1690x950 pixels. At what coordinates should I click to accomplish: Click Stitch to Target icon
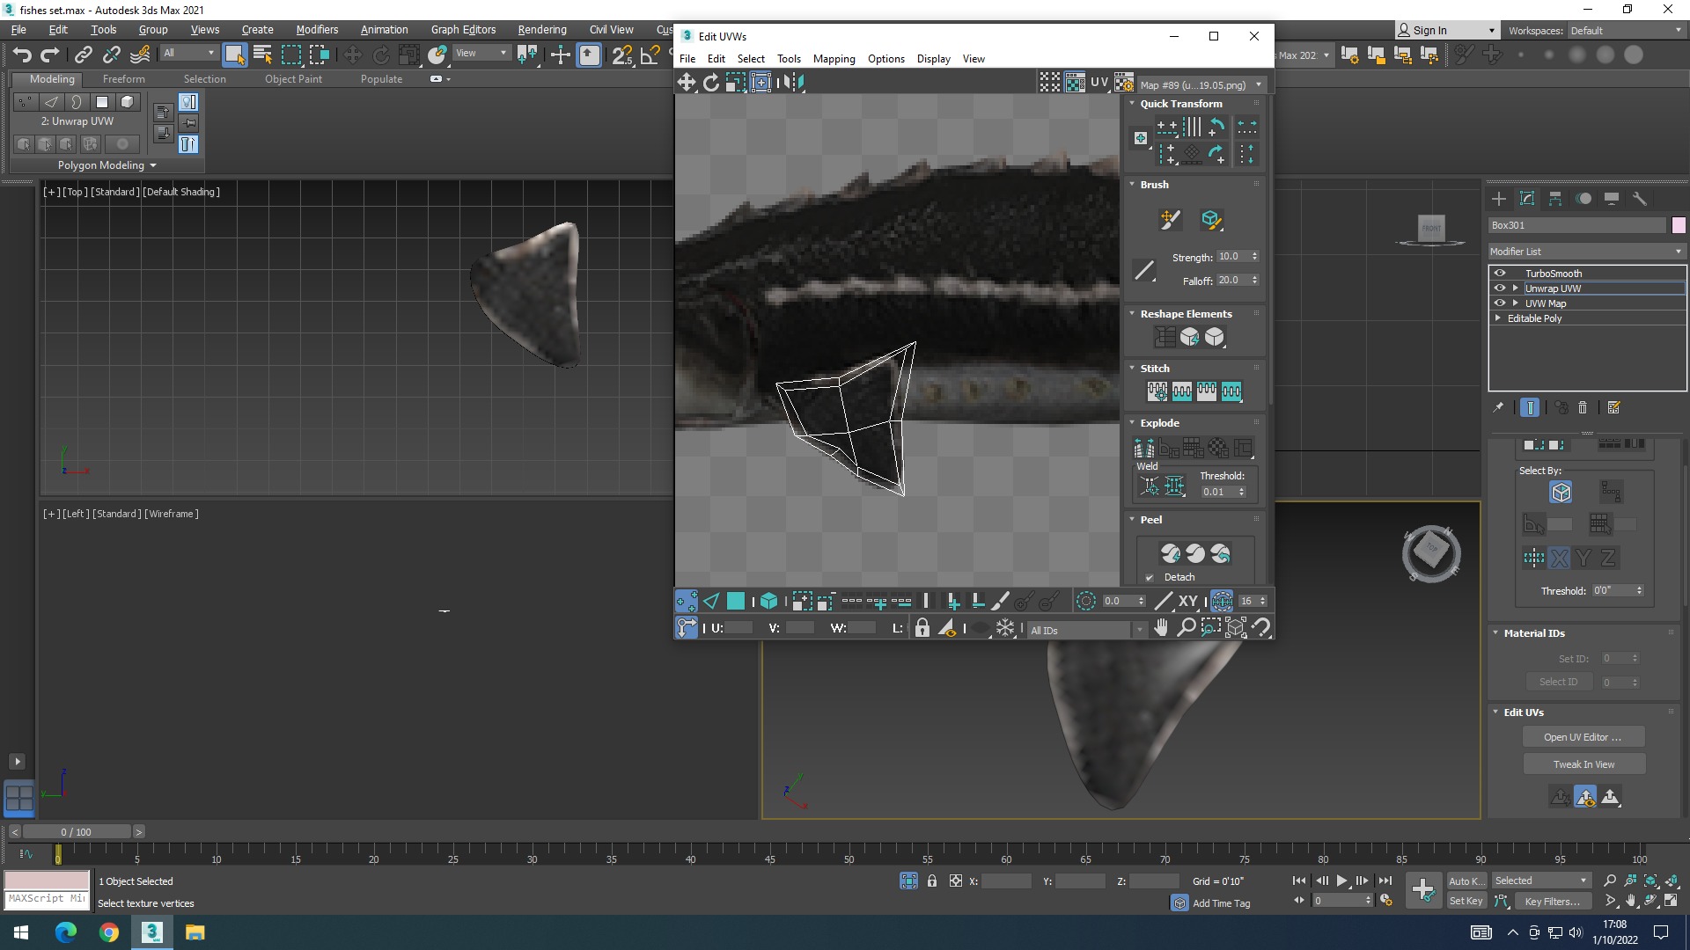[1157, 391]
